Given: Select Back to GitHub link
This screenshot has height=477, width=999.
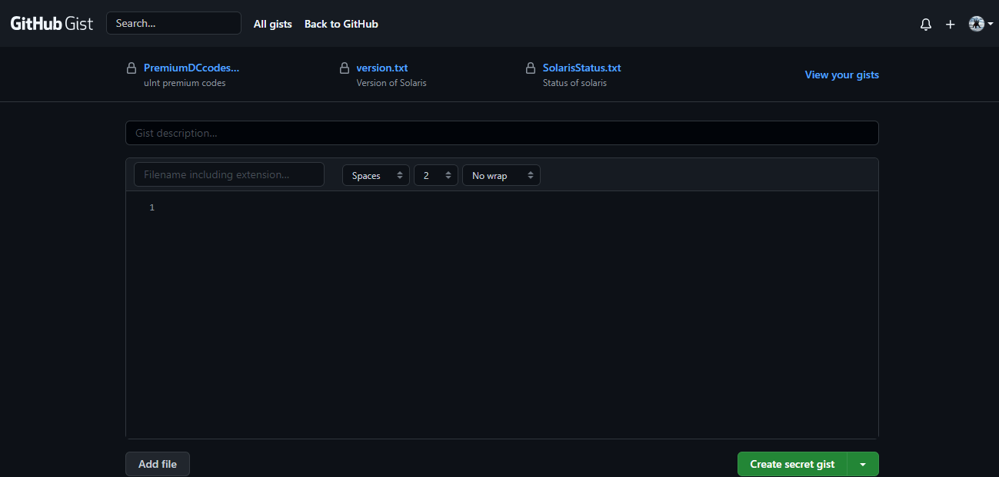Looking at the screenshot, I should point(341,24).
